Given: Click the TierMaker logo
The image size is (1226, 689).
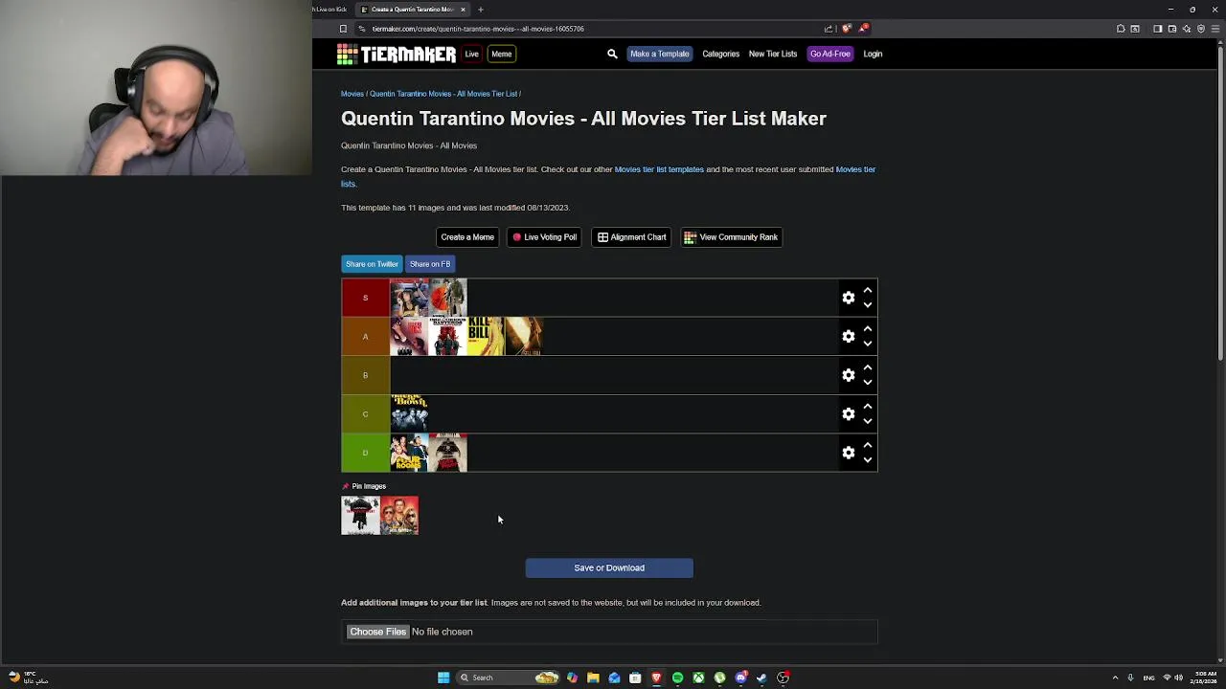Looking at the screenshot, I should click(x=397, y=55).
